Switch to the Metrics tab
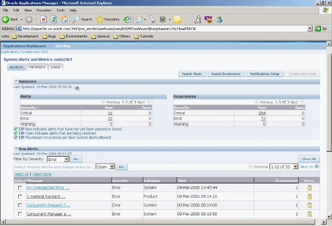Image resolution: width=332 pixels, height=226 pixels. (x=37, y=67)
